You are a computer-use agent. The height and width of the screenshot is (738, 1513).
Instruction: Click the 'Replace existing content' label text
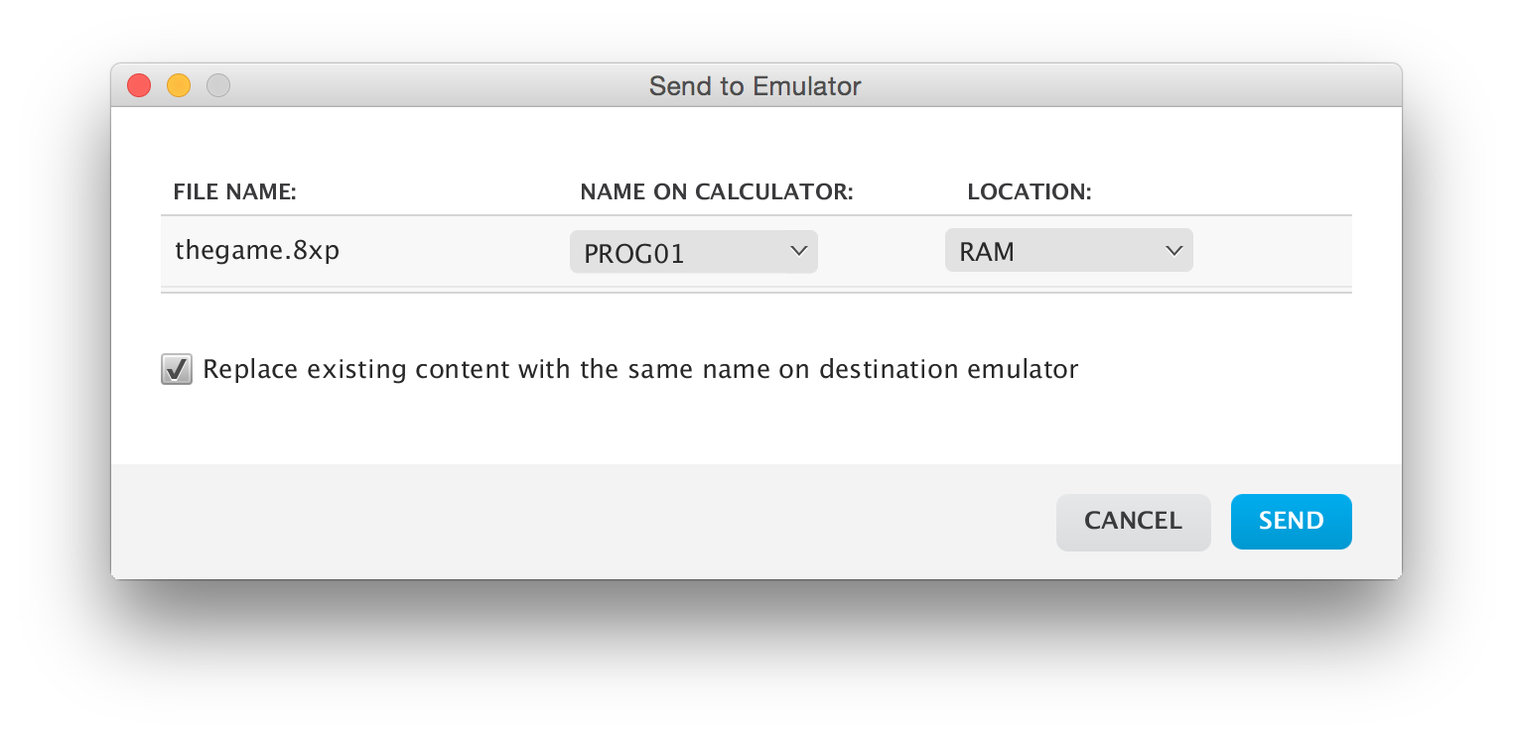point(640,370)
